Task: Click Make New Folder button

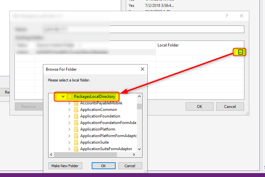Action: point(65,166)
